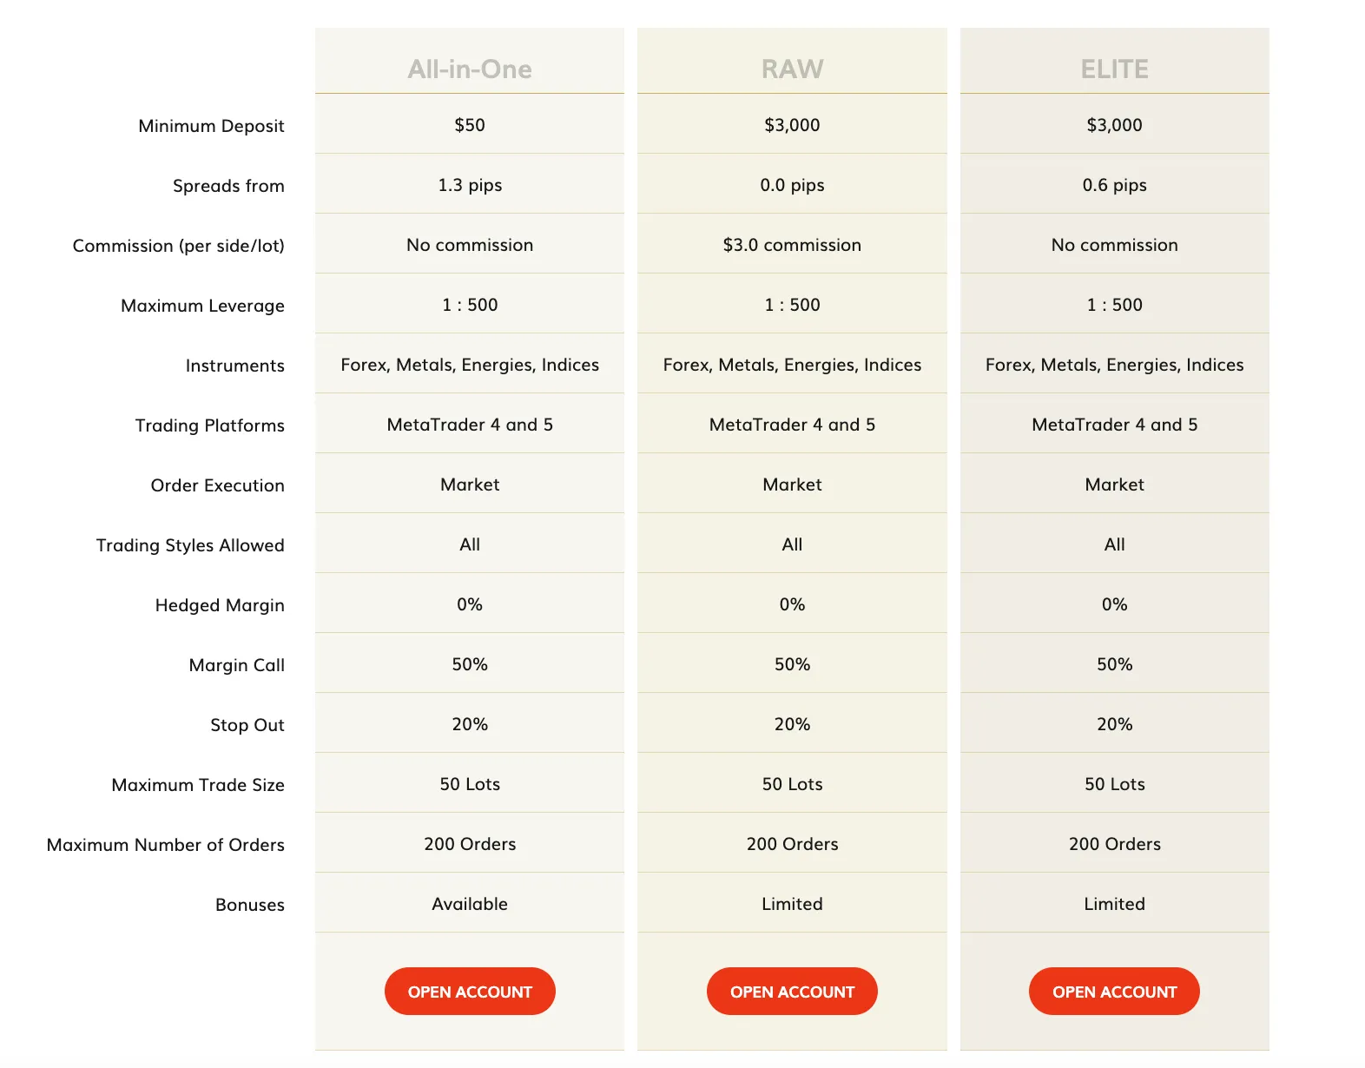Click the 0.6 pips spread cell
The image size is (1365, 1068).
pos(1114,184)
